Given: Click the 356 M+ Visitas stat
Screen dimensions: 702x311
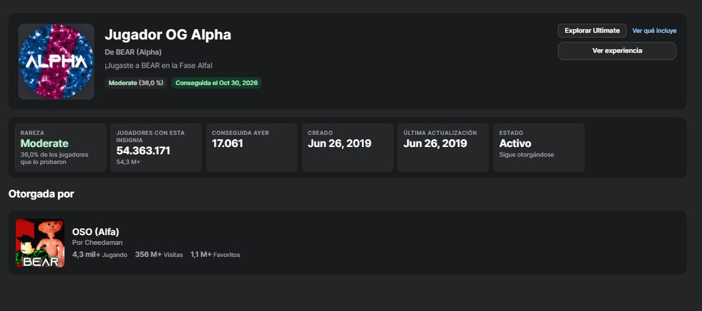Looking at the screenshot, I should tap(159, 255).
